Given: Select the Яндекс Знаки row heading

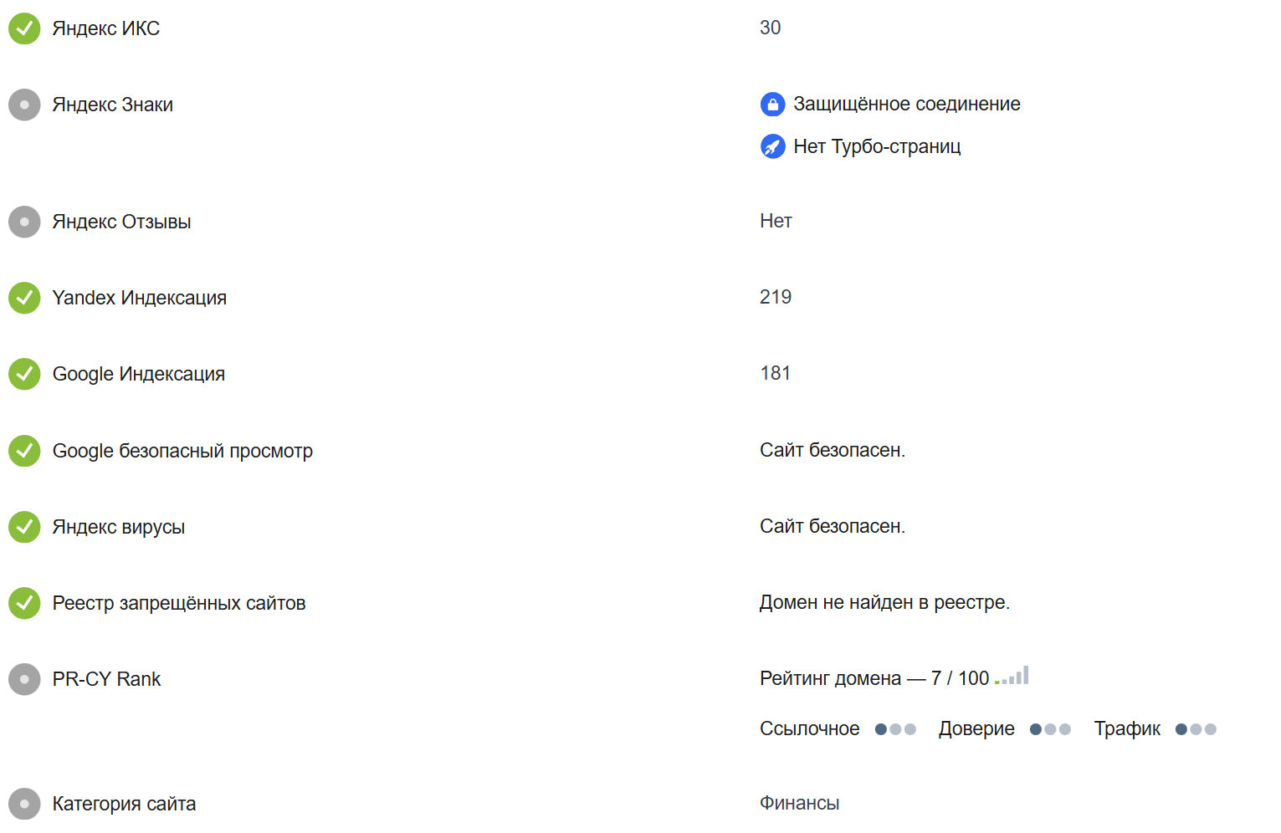Looking at the screenshot, I should (x=113, y=105).
